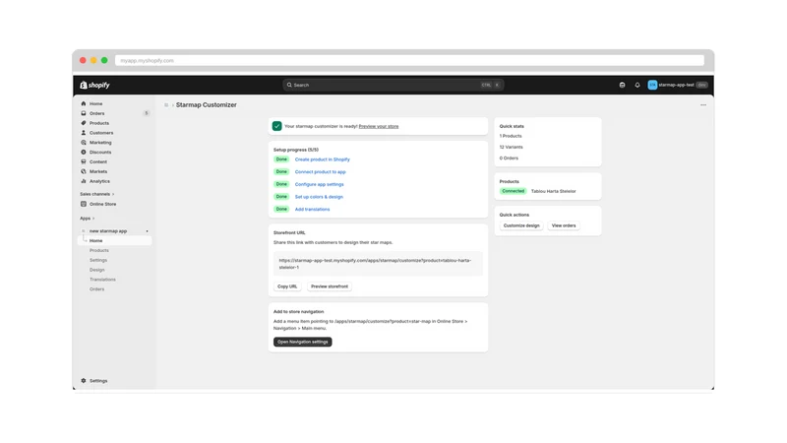Open Content via its icon in sidebar
This screenshot has width=787, height=443.
[x=84, y=161]
